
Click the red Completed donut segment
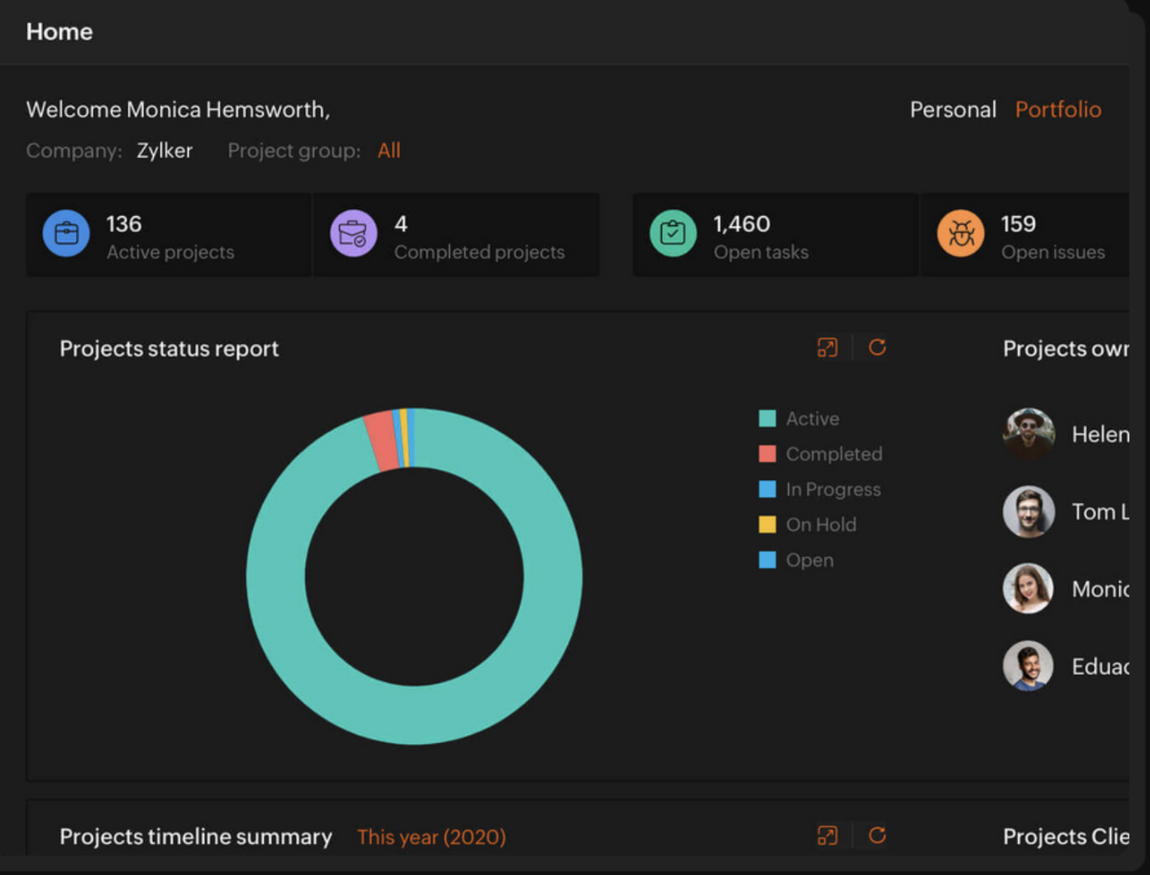click(x=381, y=441)
